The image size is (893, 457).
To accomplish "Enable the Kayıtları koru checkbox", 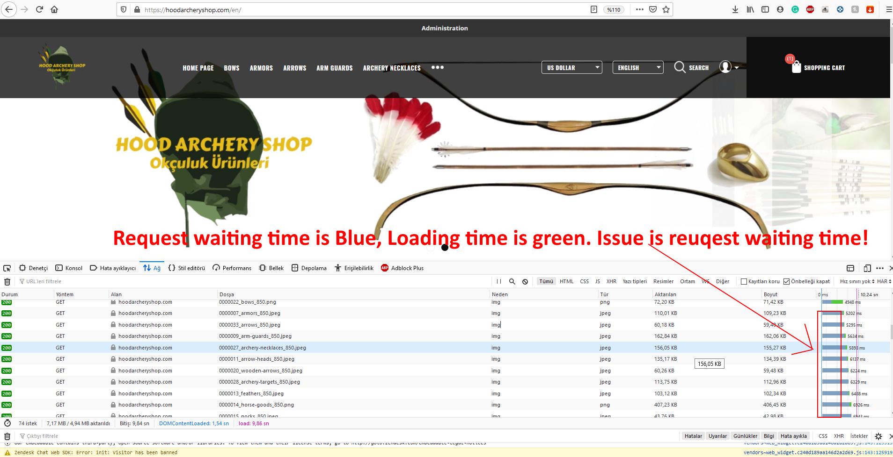I will [x=745, y=281].
